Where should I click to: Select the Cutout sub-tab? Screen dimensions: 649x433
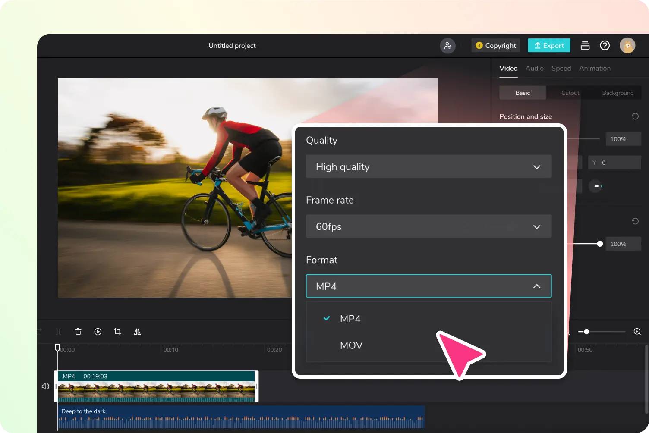[x=570, y=93]
